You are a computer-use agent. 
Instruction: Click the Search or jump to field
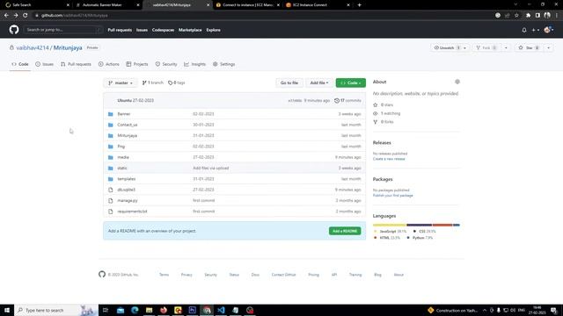pos(63,30)
